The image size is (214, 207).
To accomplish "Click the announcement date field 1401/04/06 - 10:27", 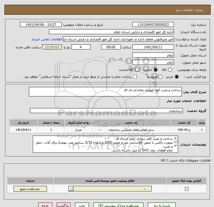I will [41, 24].
